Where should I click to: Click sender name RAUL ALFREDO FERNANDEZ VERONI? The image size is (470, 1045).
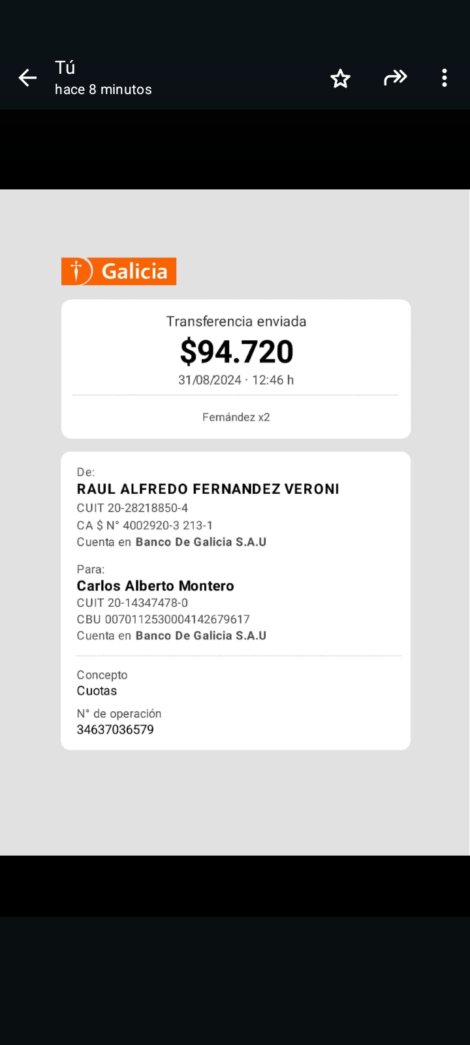coord(208,489)
